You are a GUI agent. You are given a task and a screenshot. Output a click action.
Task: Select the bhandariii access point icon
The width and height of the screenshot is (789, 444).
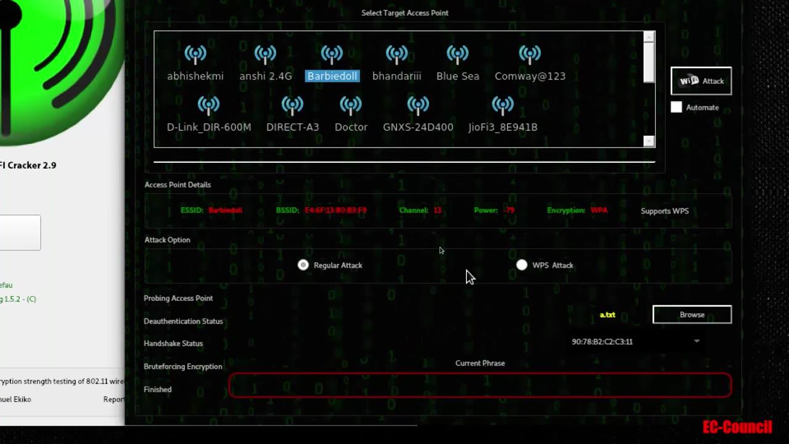(396, 54)
